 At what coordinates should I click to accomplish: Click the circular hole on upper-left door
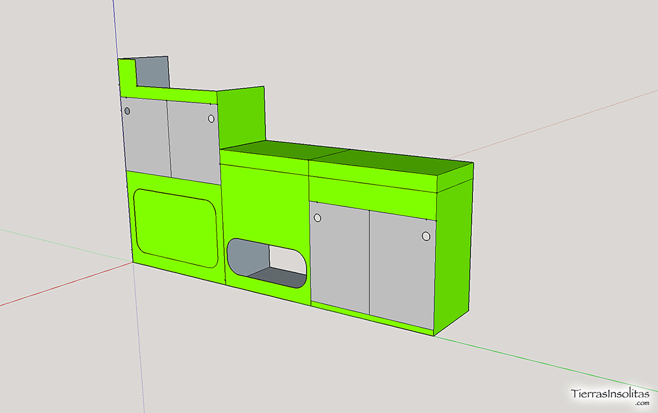[127, 112]
